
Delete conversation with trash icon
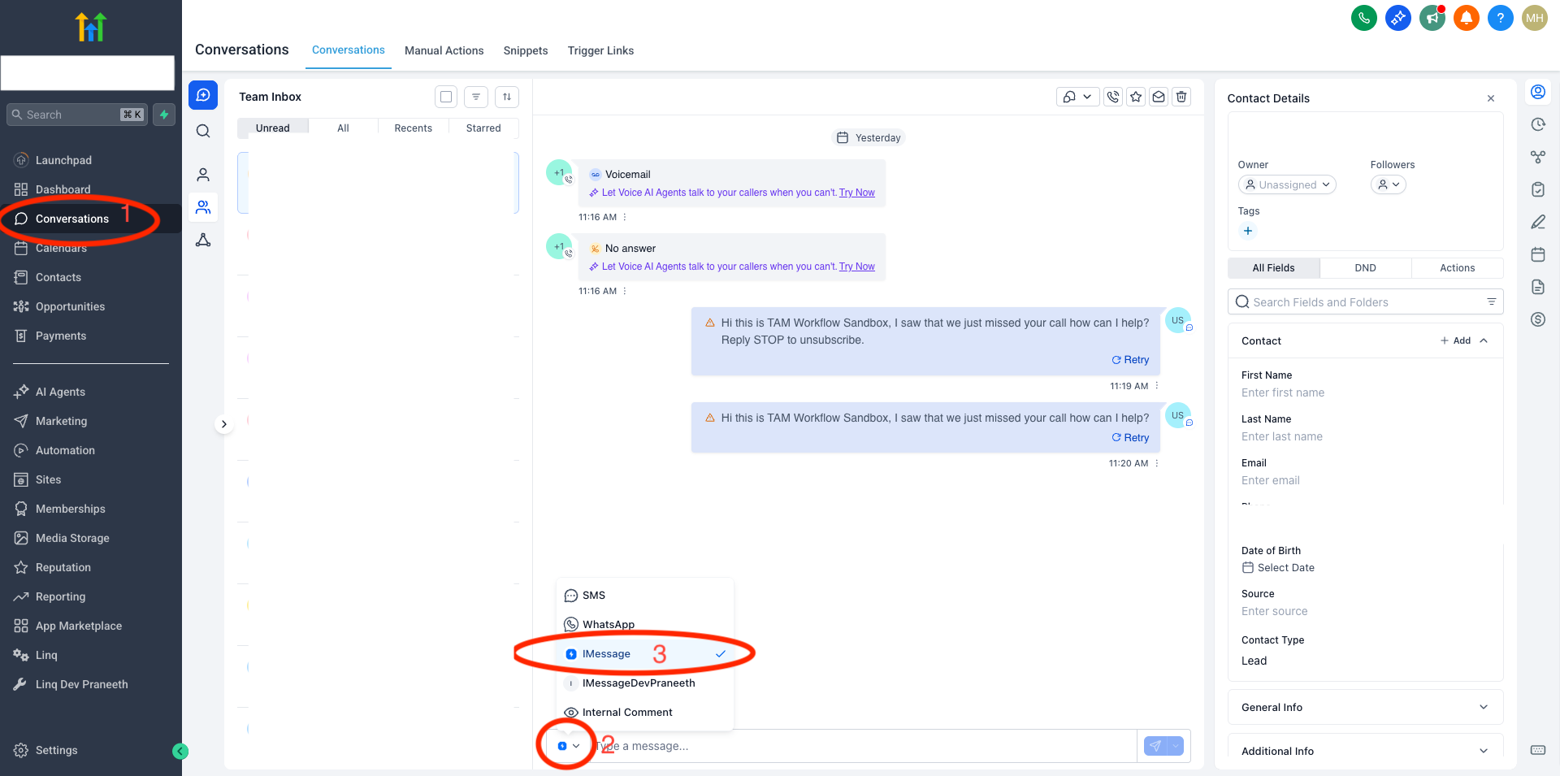(x=1181, y=97)
